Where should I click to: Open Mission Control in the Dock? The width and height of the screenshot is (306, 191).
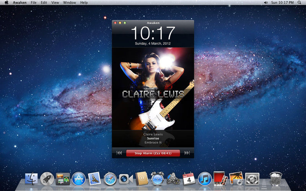pos(63,179)
